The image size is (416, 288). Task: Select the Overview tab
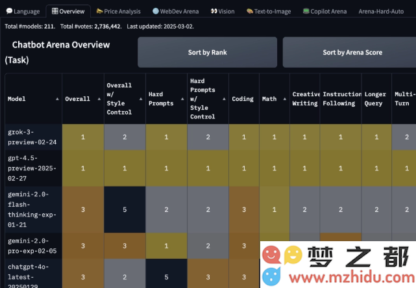point(68,12)
